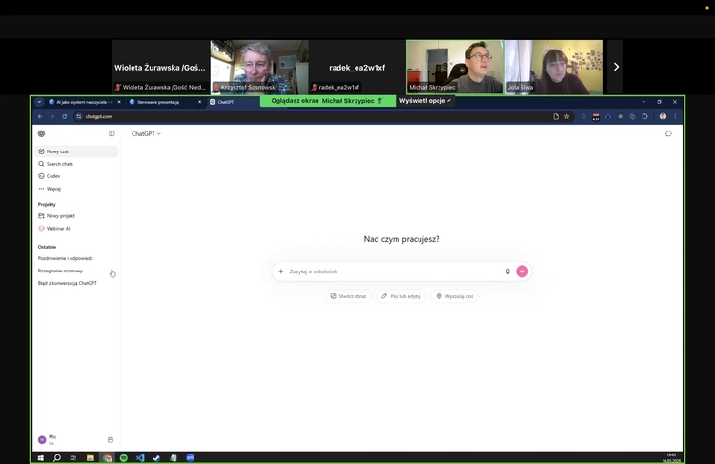Show next participants with arrow button
This screenshot has height=464, width=715.
pyautogui.click(x=616, y=67)
